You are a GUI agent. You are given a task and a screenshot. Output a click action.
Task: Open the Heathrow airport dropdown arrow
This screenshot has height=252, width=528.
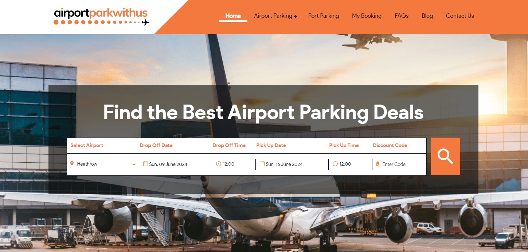click(134, 164)
